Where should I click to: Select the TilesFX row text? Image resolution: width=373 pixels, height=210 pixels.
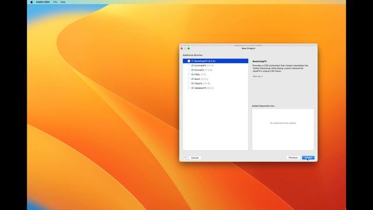point(202,83)
